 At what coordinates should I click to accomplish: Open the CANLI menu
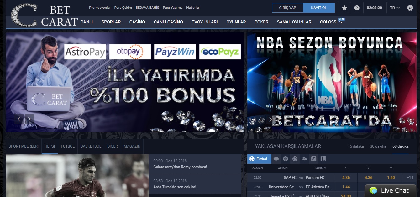point(87,22)
